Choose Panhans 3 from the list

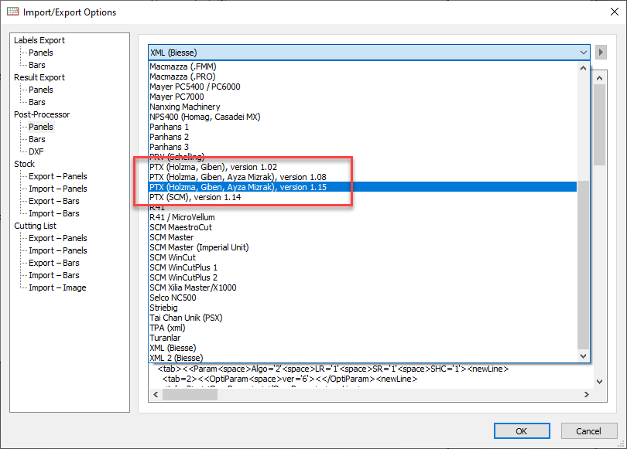363,147
